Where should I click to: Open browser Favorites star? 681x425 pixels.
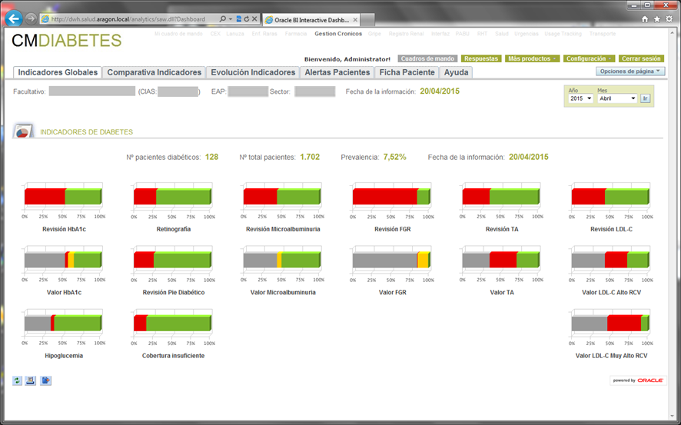(657, 19)
